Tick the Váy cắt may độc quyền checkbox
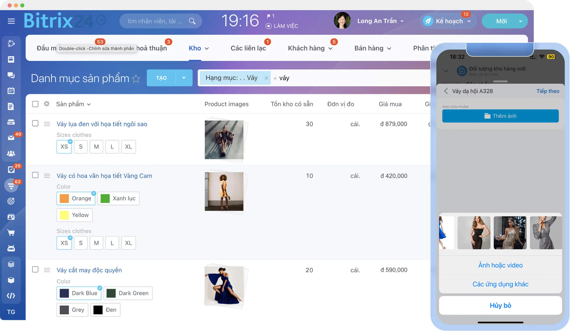This screenshot has height=331, width=570. [35, 269]
